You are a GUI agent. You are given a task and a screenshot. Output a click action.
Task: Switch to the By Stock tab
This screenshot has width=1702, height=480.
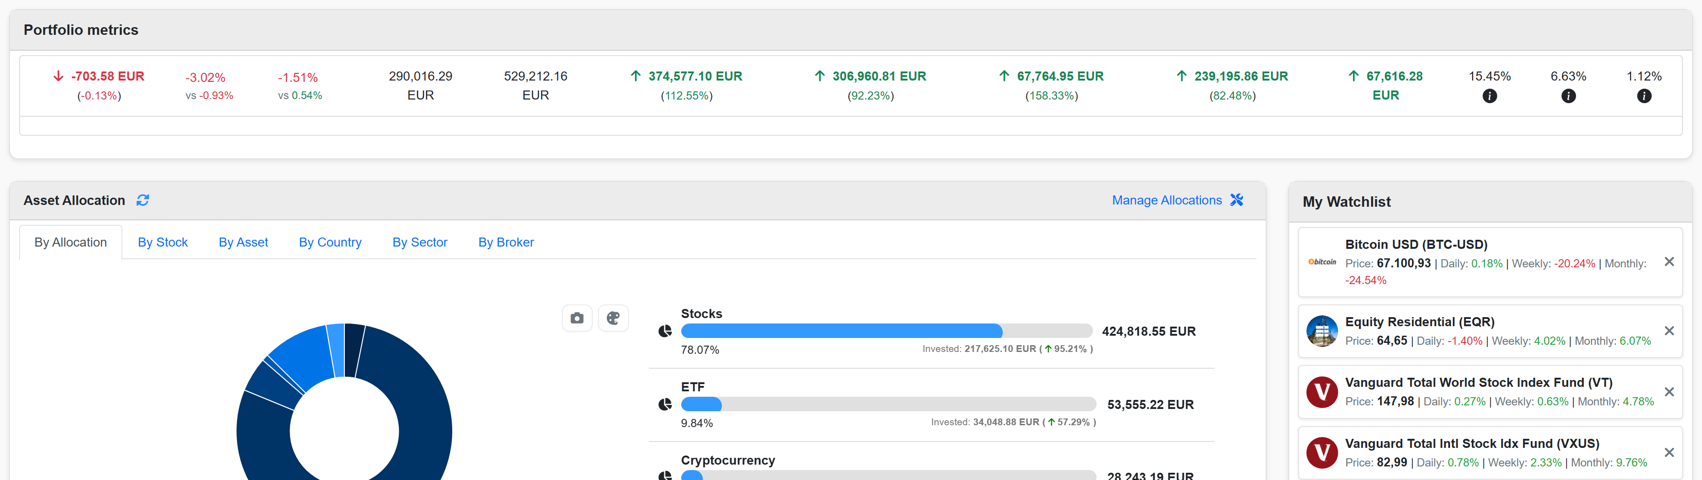click(163, 242)
